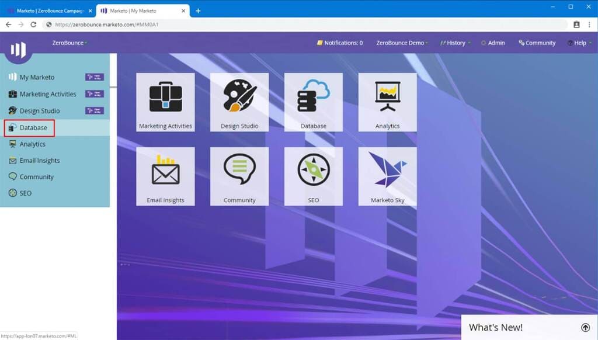Open the Email Insights envelope tile
The height and width of the screenshot is (340, 598).
[165, 176]
